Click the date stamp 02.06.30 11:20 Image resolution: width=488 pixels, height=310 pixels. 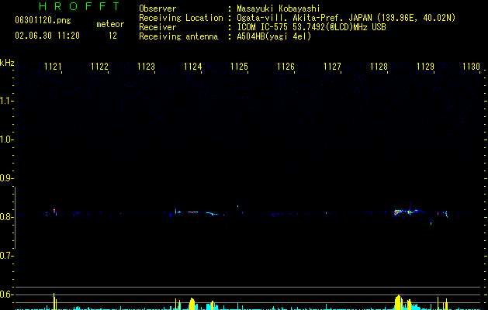tap(47, 36)
